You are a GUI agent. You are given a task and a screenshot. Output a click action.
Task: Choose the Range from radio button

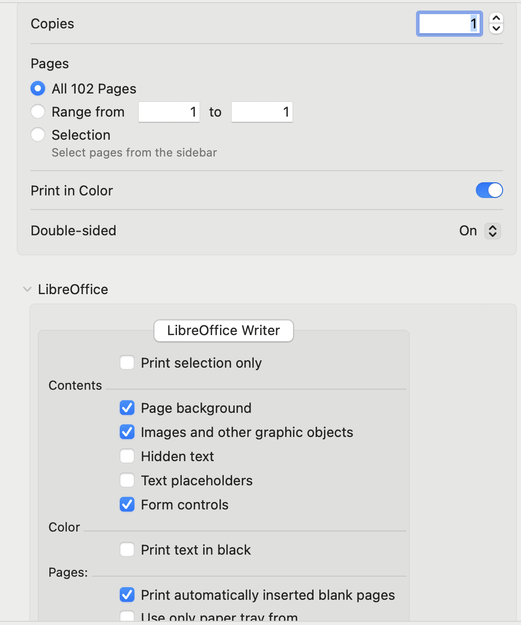[38, 112]
